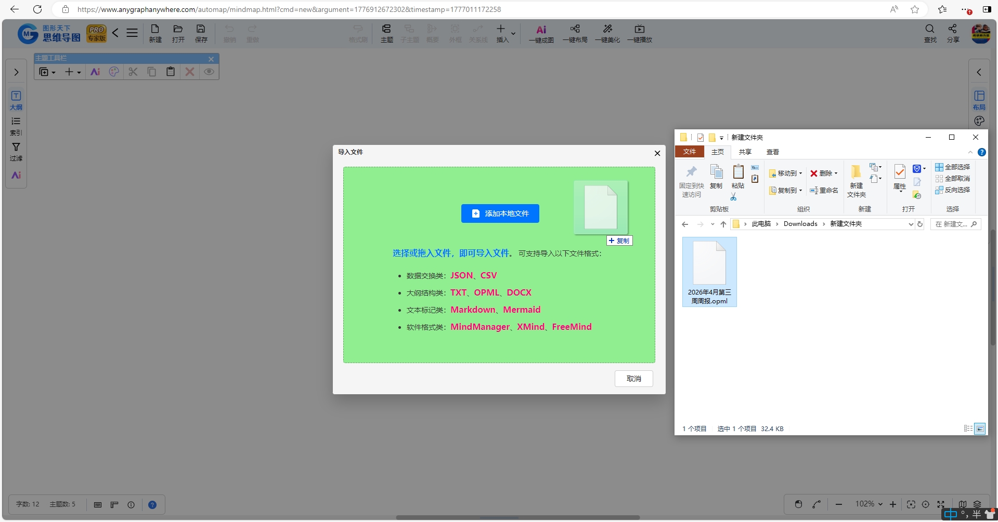Image resolution: width=998 pixels, height=522 pixels.
Task: Click 反向选择 in Explorer ribbon
Action: coord(952,190)
